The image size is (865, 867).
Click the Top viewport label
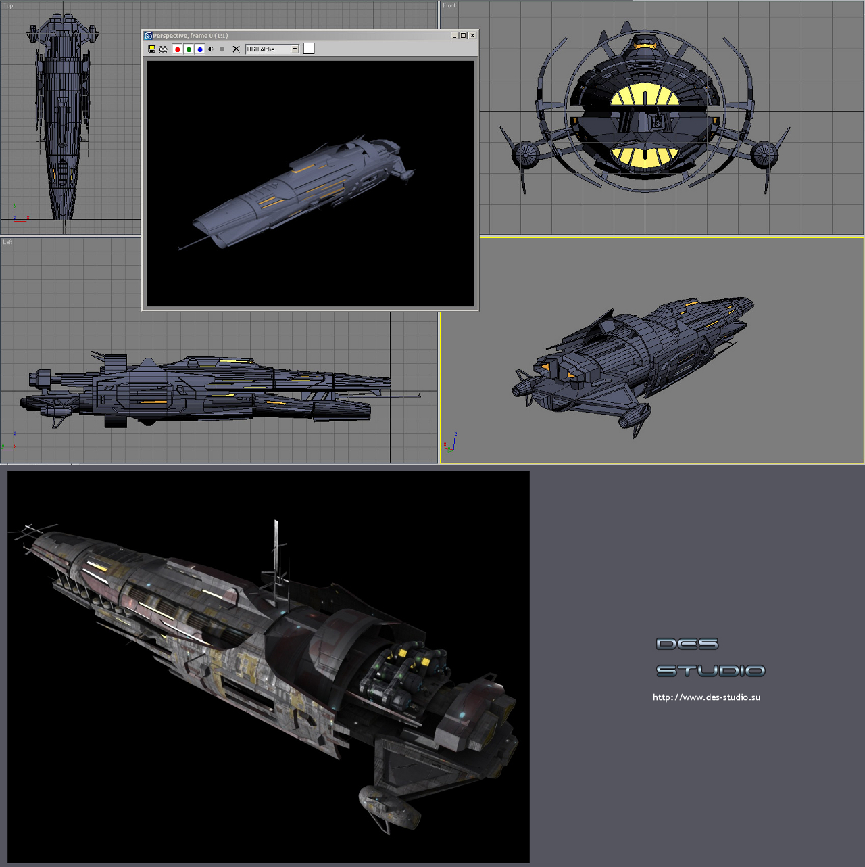click(x=8, y=6)
